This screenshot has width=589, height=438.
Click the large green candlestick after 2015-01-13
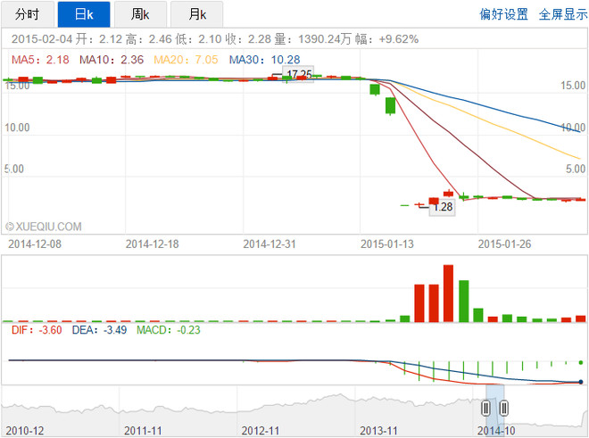390,106
